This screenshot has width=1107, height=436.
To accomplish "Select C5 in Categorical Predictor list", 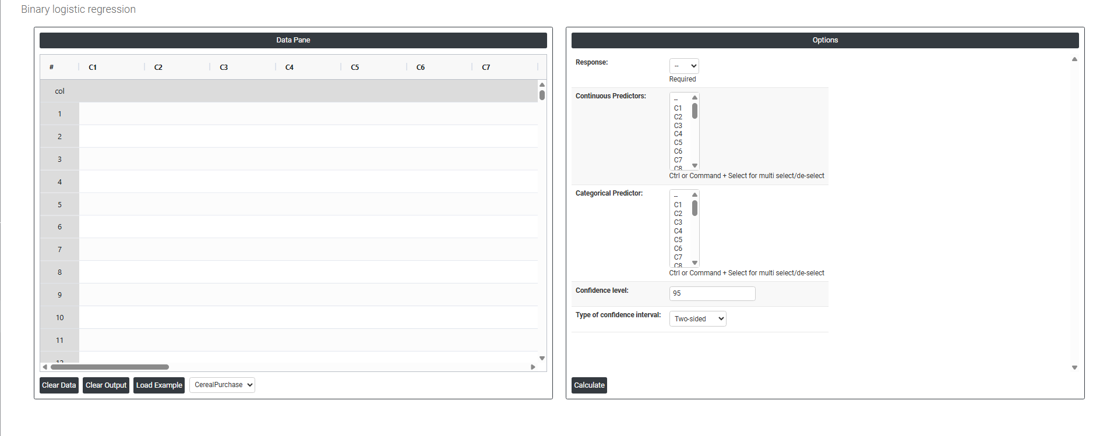I will point(678,240).
